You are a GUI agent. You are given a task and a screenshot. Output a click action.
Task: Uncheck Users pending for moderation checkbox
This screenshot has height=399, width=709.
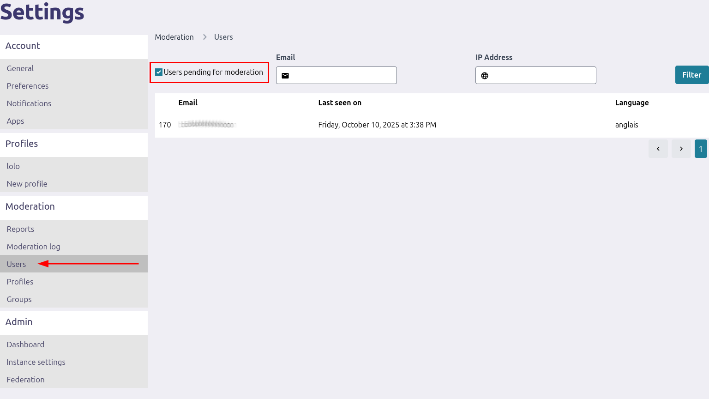click(x=159, y=72)
